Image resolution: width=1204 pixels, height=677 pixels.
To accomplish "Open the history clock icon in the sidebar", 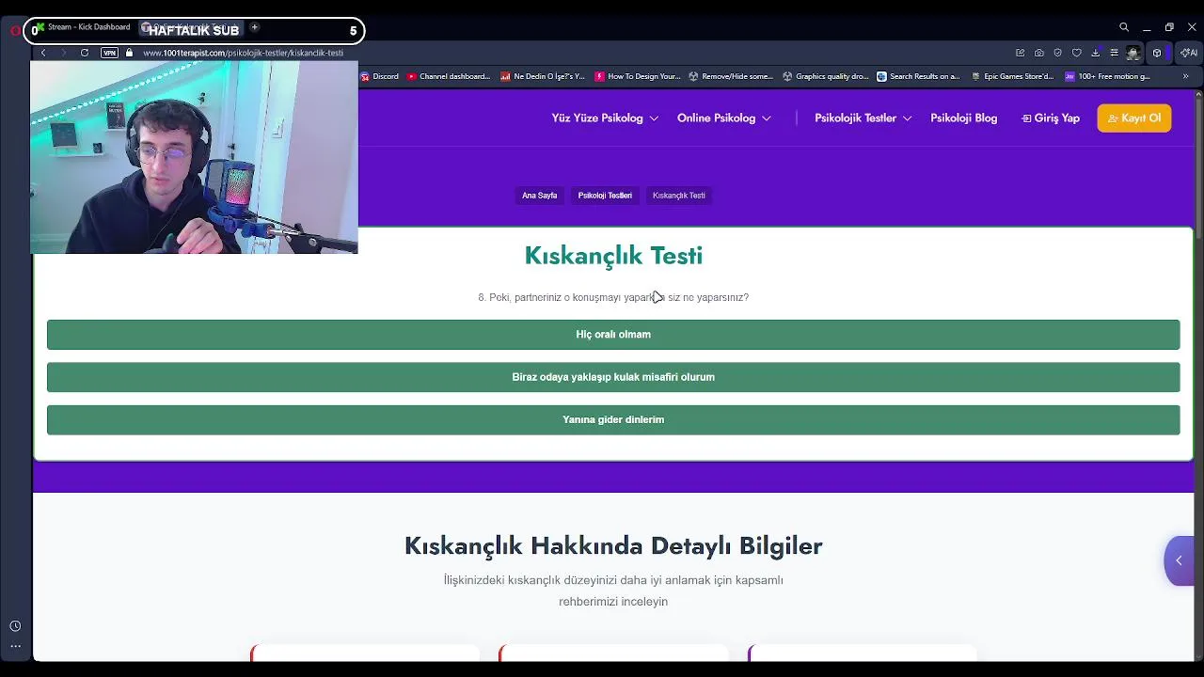I will pos(15,626).
